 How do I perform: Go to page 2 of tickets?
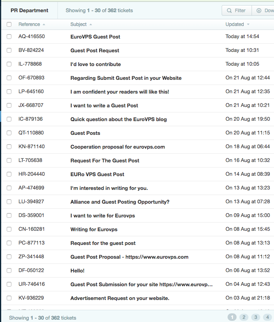(x=244, y=317)
